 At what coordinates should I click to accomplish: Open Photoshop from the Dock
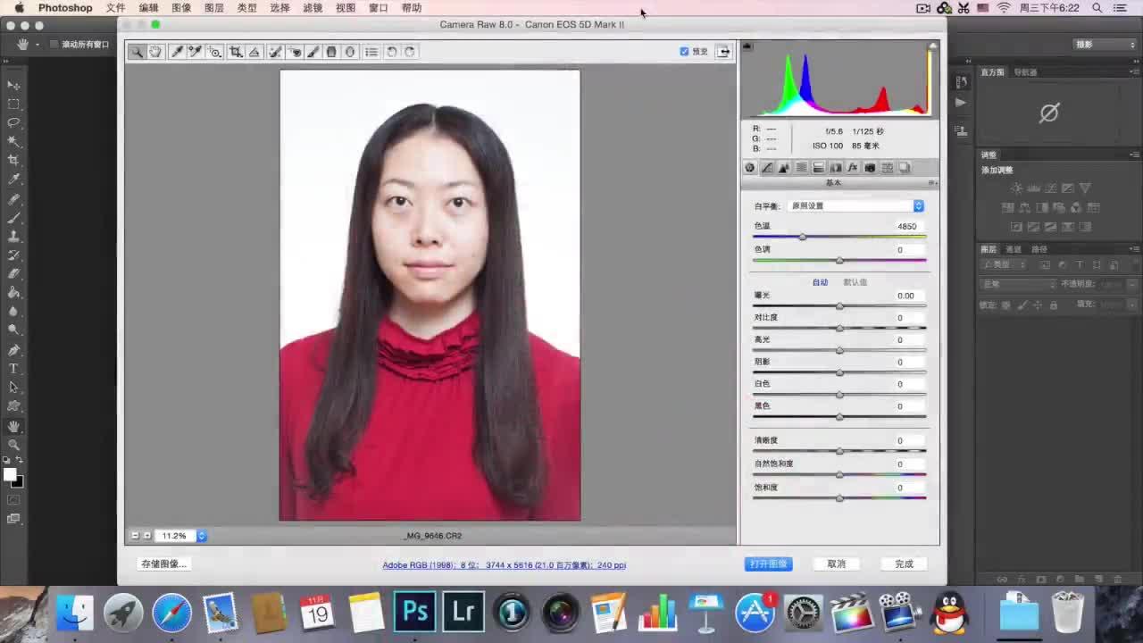click(x=415, y=612)
